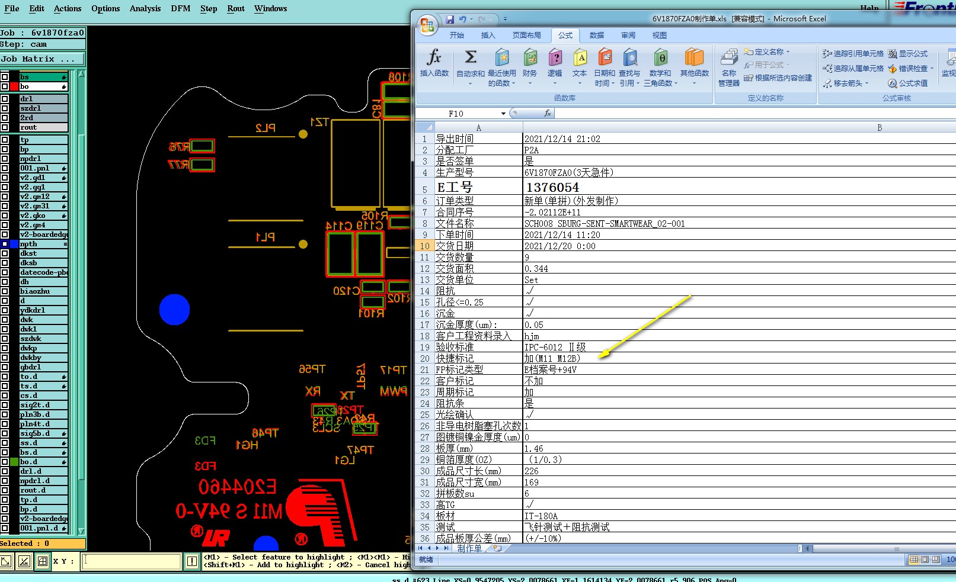
Task: Click the Math and Trig functions icon
Action: click(x=660, y=57)
